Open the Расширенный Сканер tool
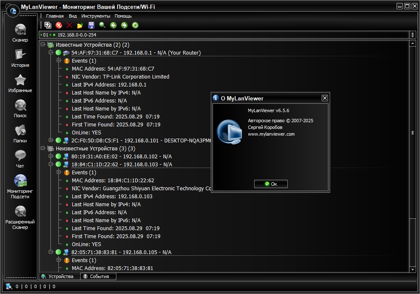Viewport: 420px width, 294px height. (20, 218)
